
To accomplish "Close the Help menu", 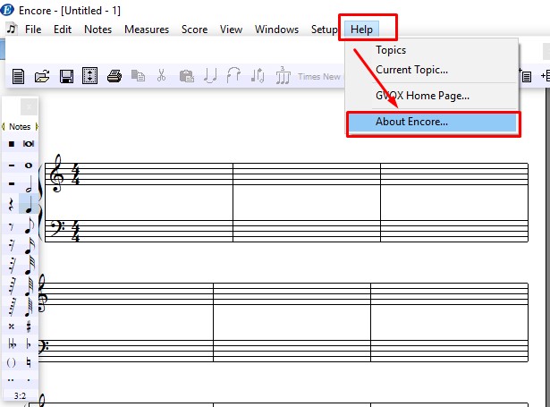I will (x=361, y=30).
